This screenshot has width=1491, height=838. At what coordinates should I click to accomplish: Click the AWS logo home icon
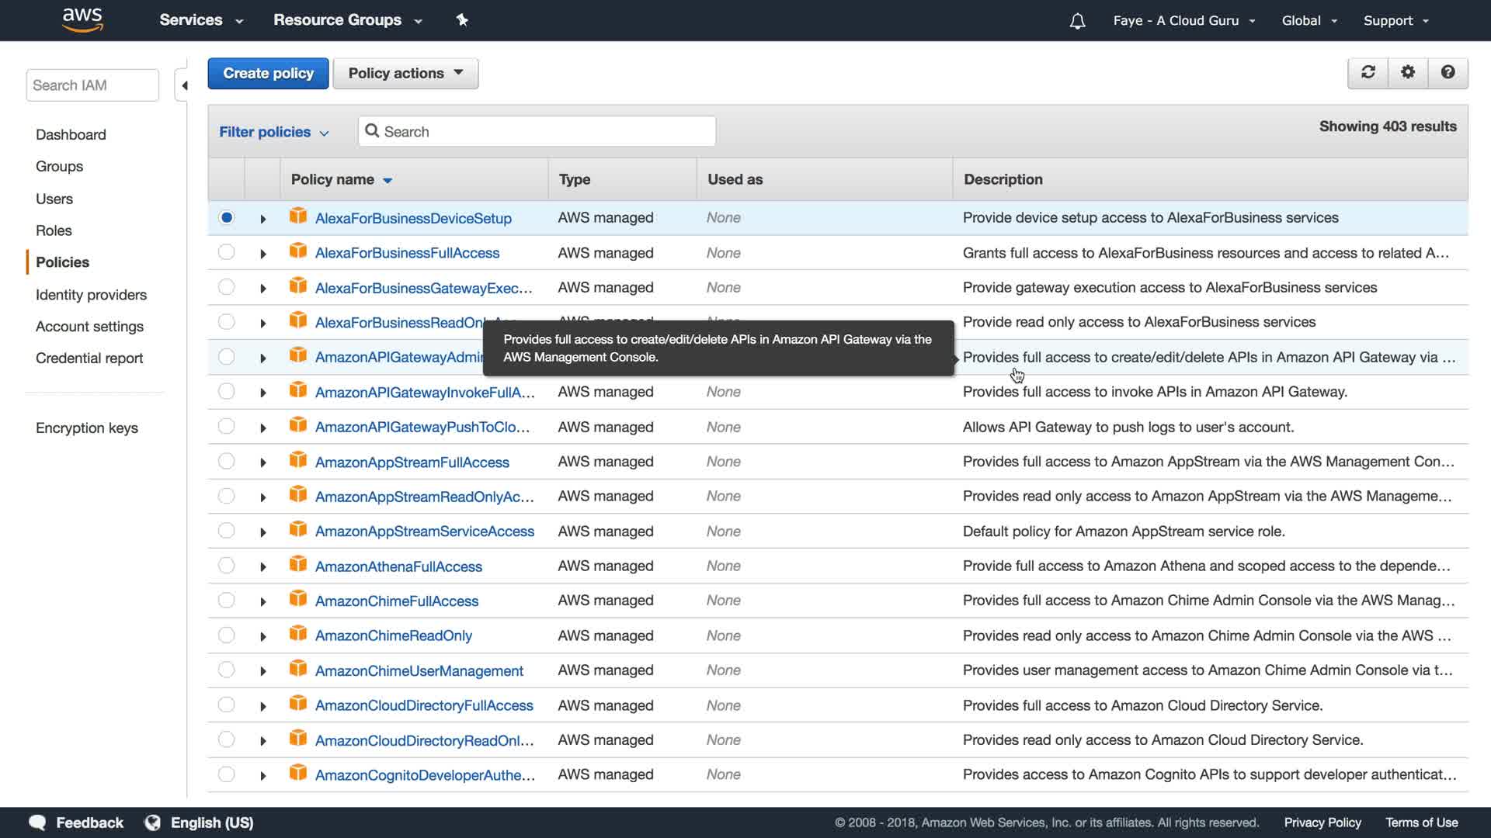tap(82, 20)
